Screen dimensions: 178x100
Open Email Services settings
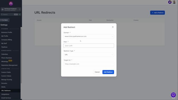(6, 98)
